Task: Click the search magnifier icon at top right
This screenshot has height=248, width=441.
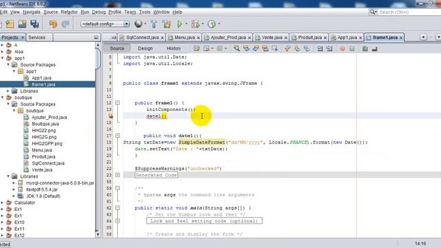Action: coord(373,12)
